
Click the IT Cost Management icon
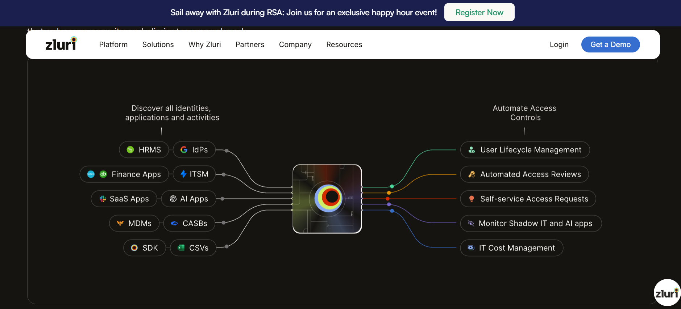(471, 248)
